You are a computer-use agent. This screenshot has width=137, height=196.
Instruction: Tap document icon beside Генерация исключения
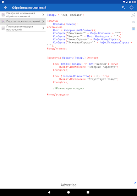(3, 15)
